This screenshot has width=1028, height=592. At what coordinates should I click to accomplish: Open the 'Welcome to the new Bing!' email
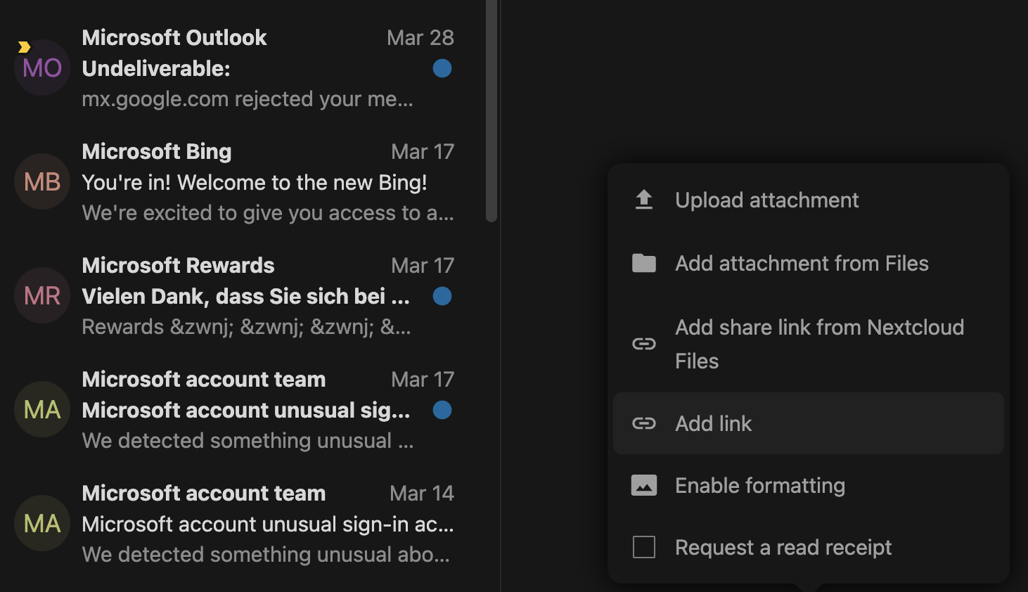click(255, 183)
